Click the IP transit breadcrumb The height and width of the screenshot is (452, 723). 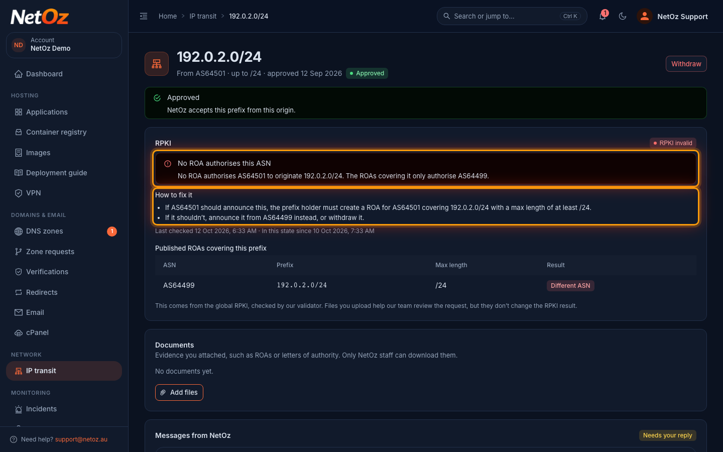(203, 16)
